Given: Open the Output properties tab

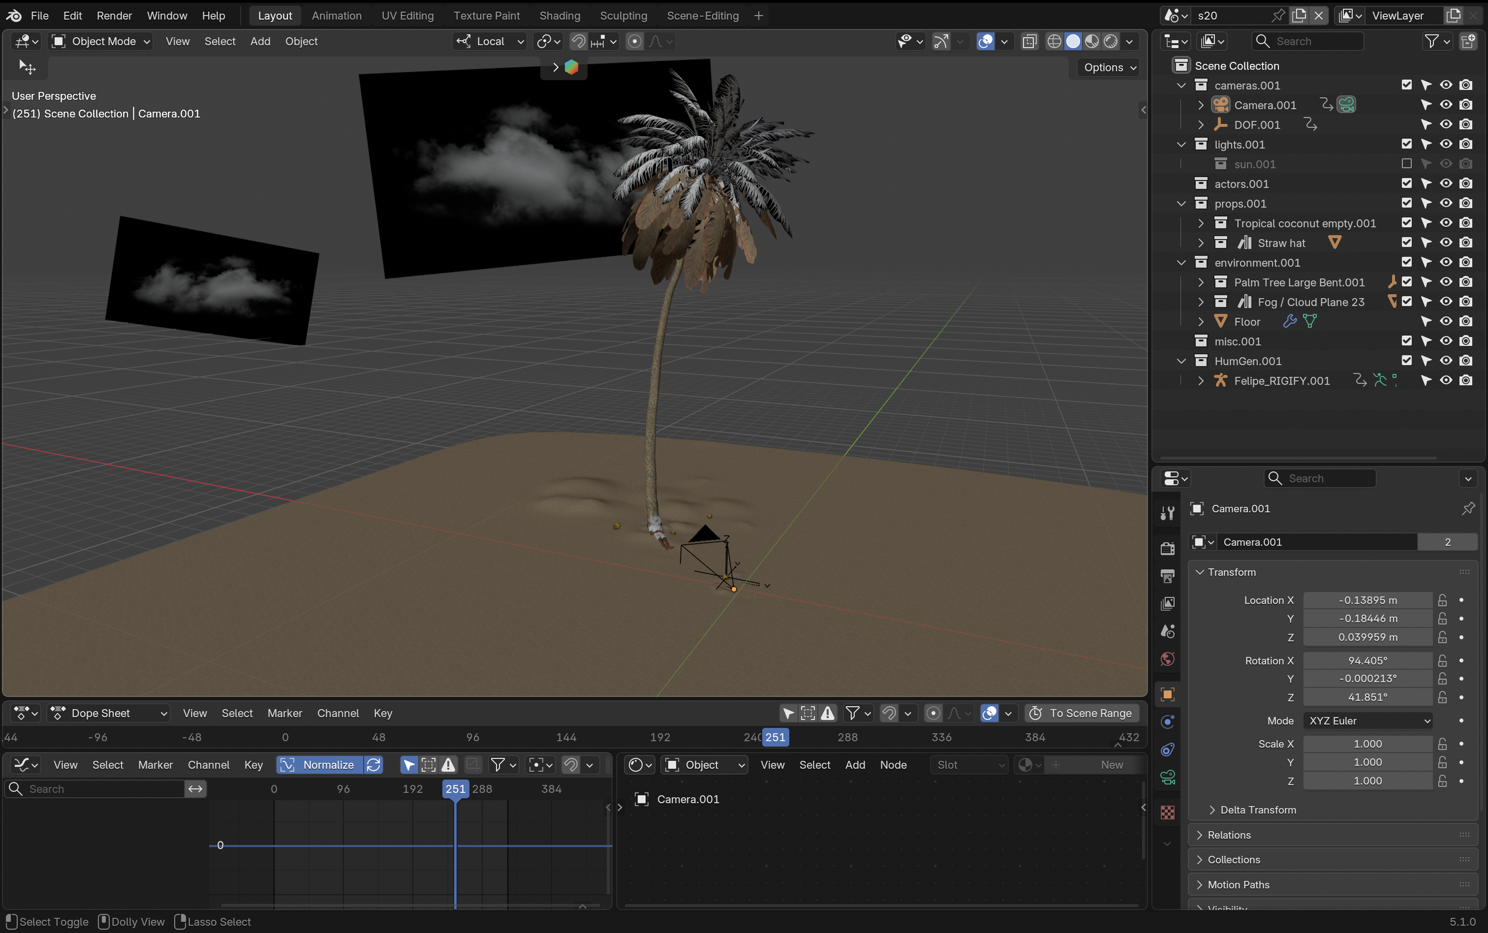Looking at the screenshot, I should click(x=1167, y=576).
